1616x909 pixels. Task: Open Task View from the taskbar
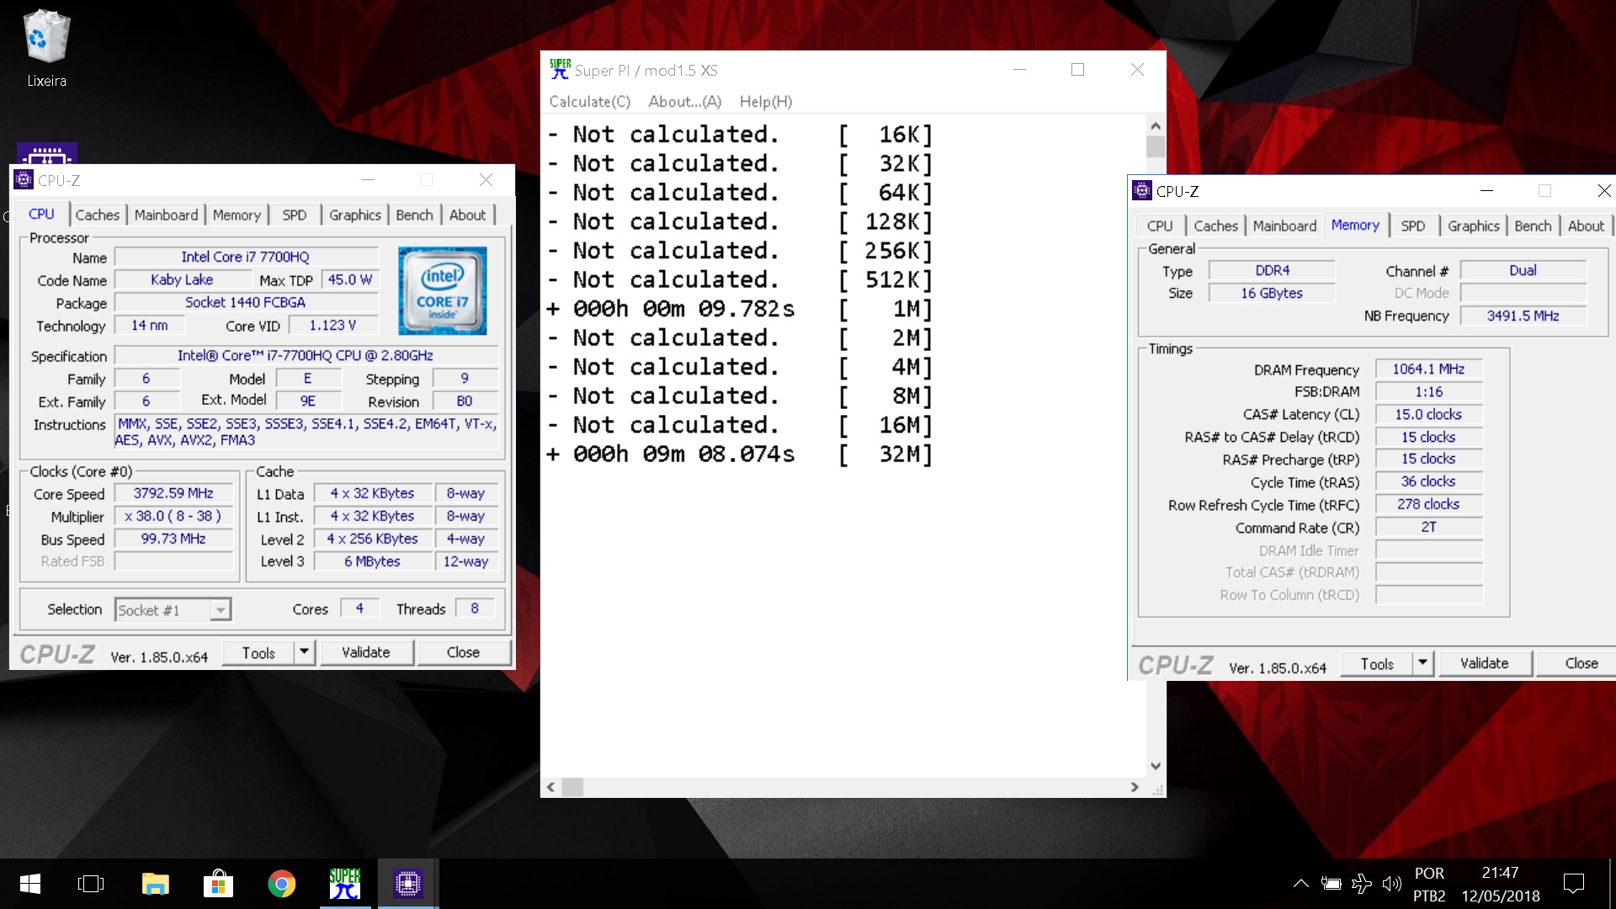[91, 884]
